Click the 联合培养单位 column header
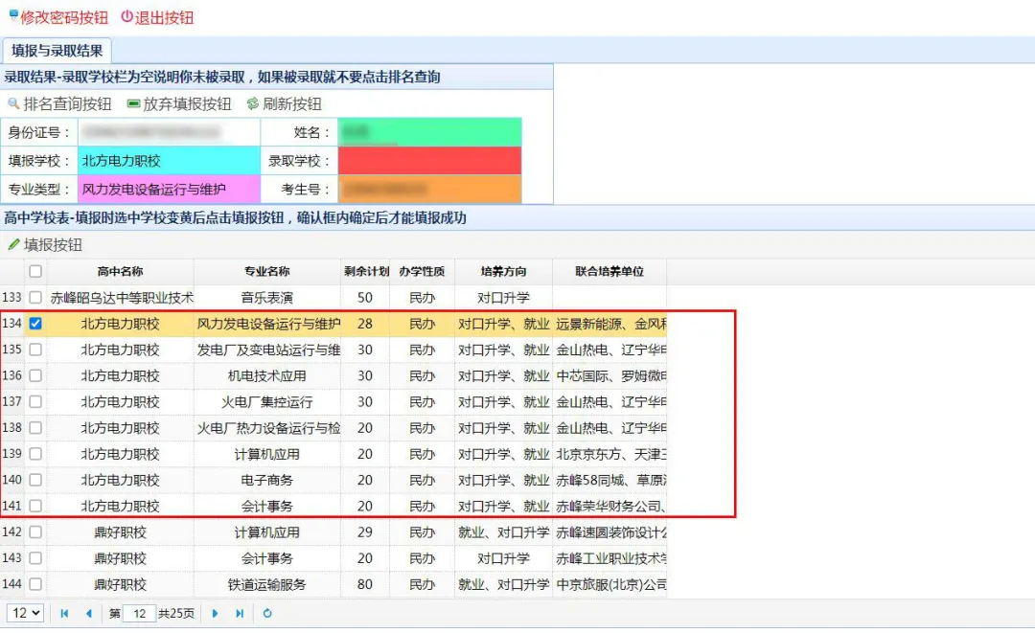This screenshot has width=1035, height=633. point(609,271)
